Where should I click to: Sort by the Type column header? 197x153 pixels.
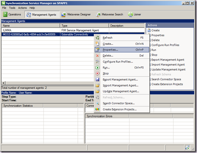[x=84, y=26]
